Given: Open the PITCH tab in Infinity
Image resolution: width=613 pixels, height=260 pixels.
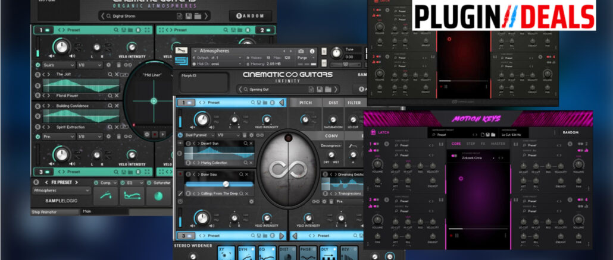Looking at the screenshot, I should click(305, 103).
